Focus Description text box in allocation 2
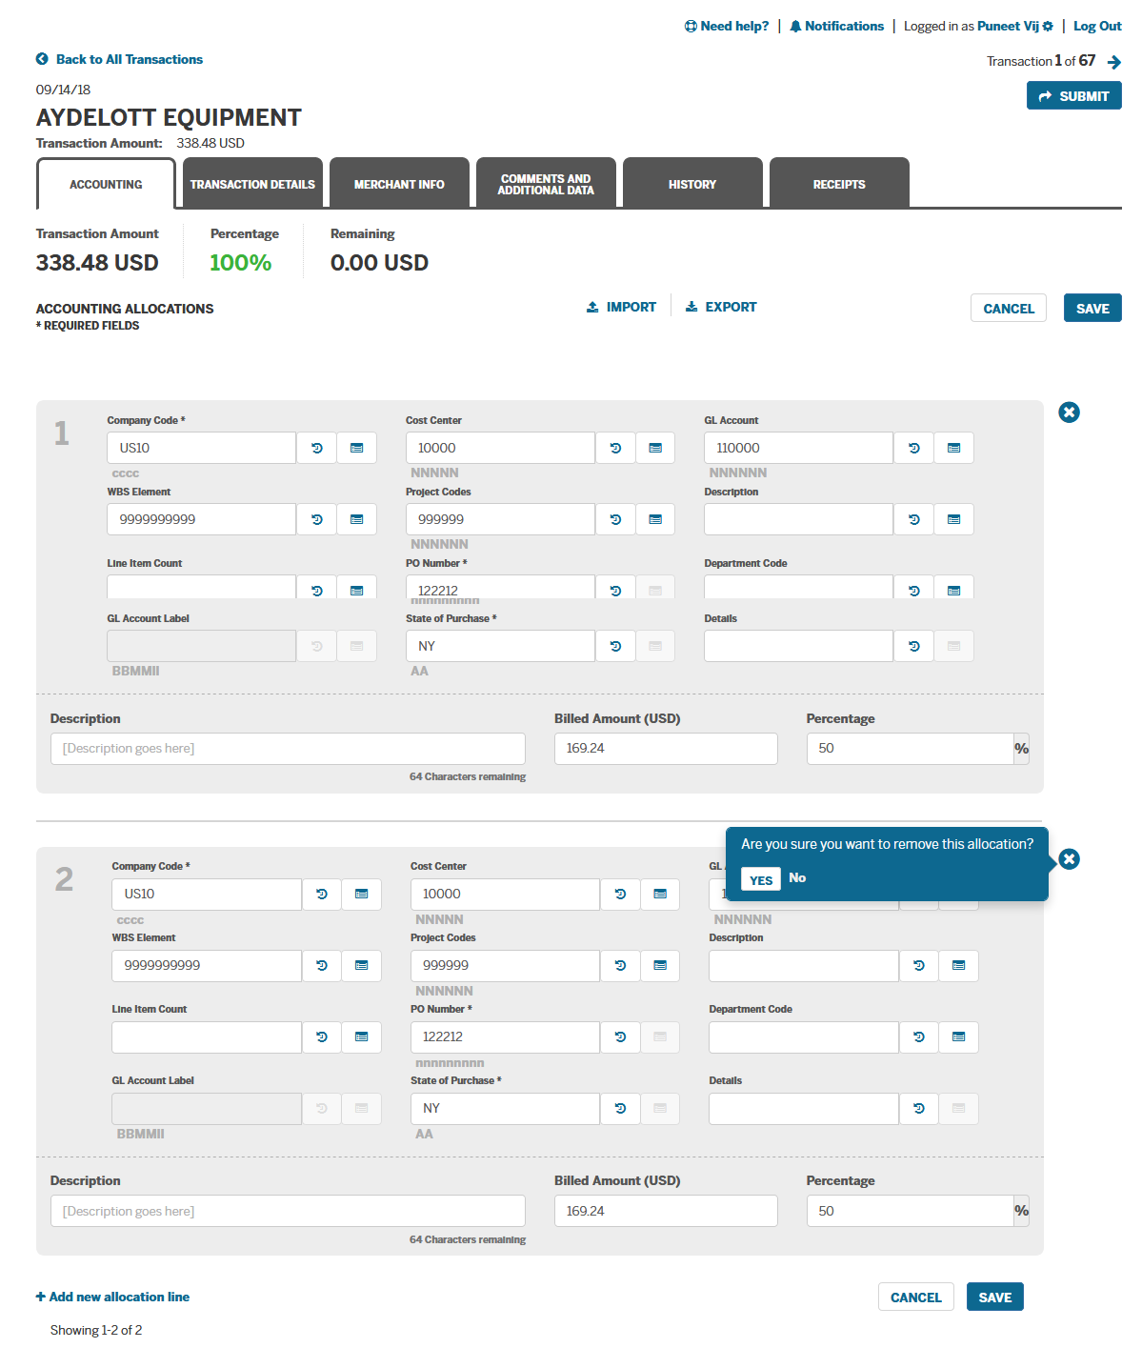Image resolution: width=1142 pixels, height=1348 pixels. [288, 1211]
